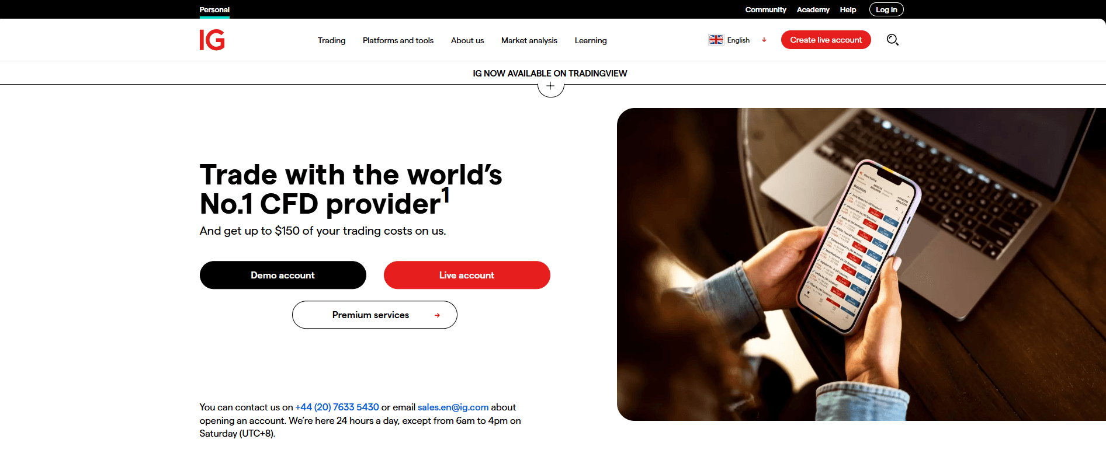Open the Market analysis menu
Image resolution: width=1106 pixels, height=453 pixels.
coord(529,40)
